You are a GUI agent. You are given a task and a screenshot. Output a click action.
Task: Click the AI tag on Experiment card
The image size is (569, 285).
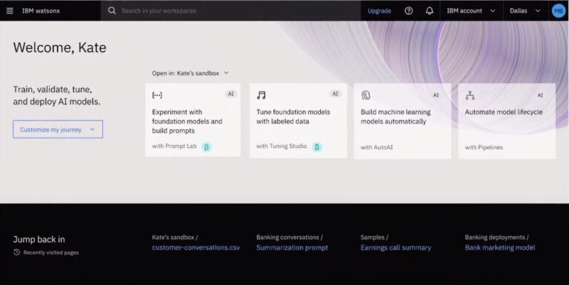click(231, 94)
